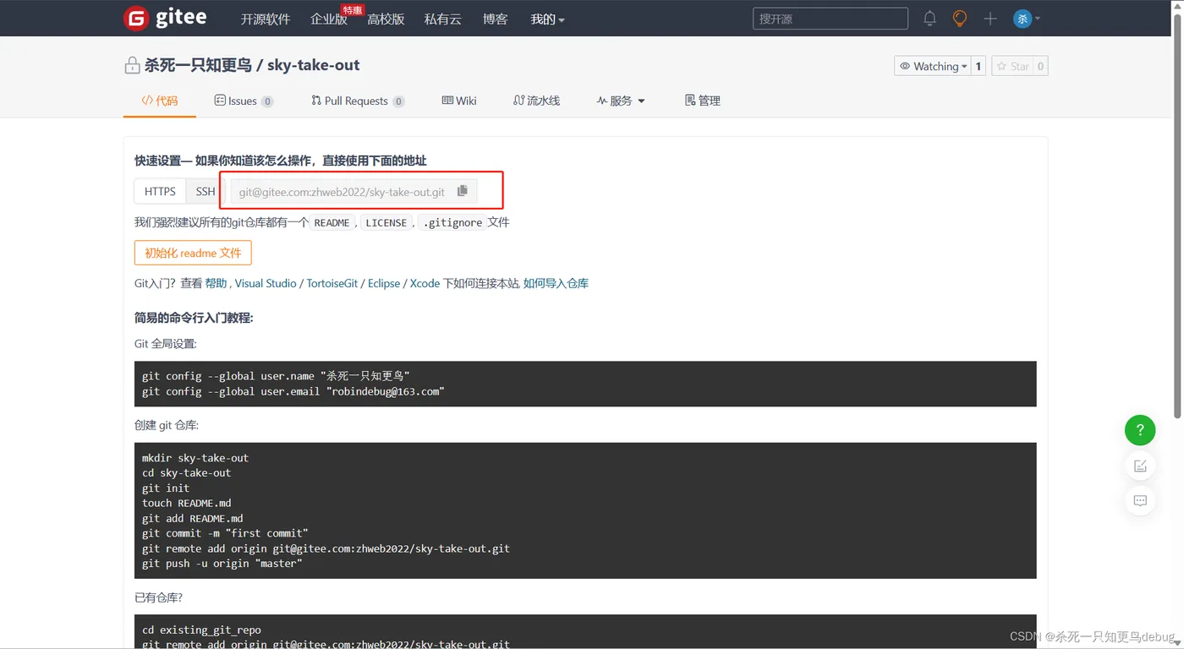Open the plus create menu
This screenshot has height=649, width=1184.
click(990, 19)
